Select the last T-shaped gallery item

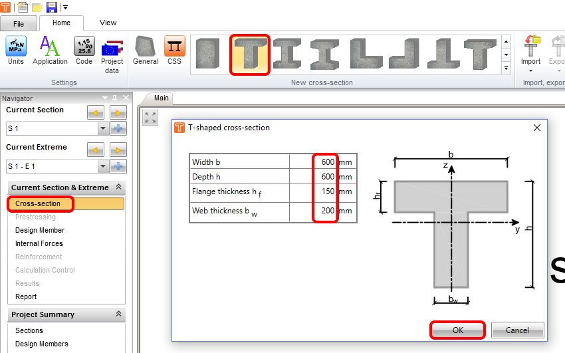(480, 54)
